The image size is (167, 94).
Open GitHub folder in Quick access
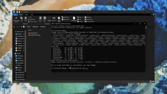[19, 50]
